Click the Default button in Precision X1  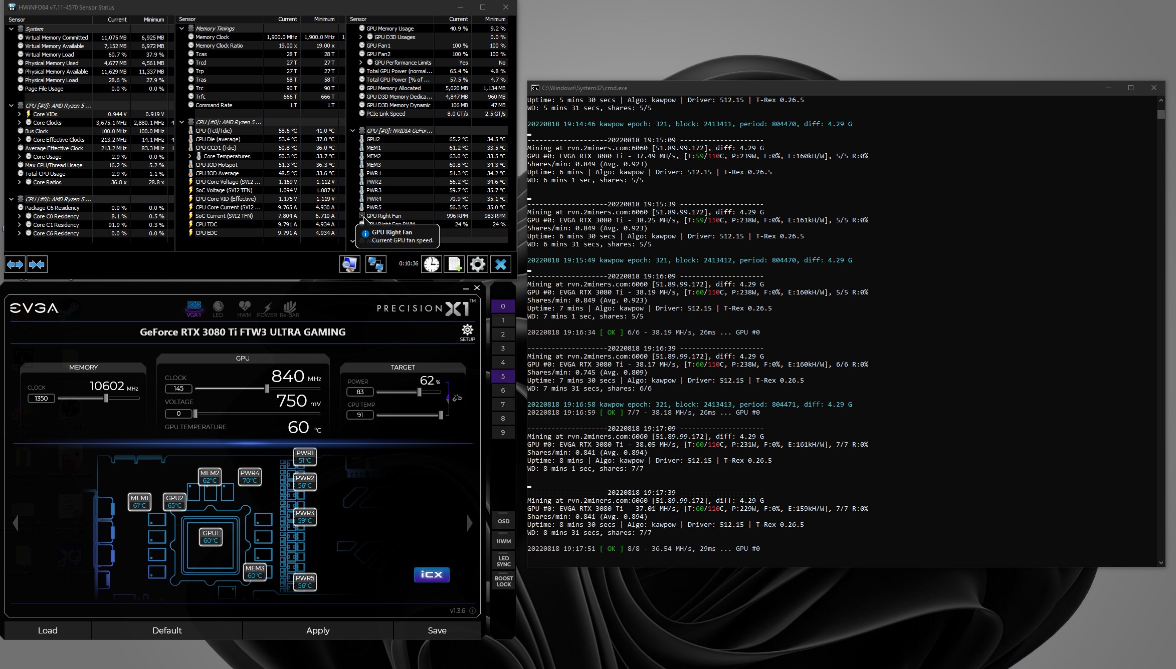(167, 630)
